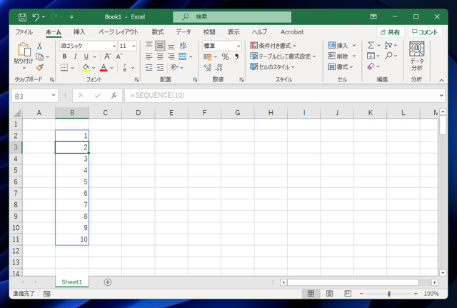Image resolution: width=457 pixels, height=308 pixels.
Task: Increase the indent
Action: 160,68
